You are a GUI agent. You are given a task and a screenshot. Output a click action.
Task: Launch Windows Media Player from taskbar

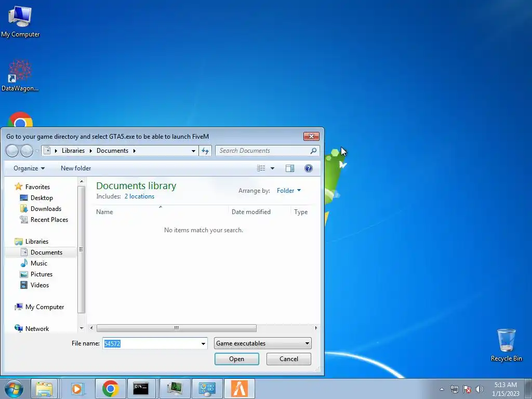coord(77,389)
